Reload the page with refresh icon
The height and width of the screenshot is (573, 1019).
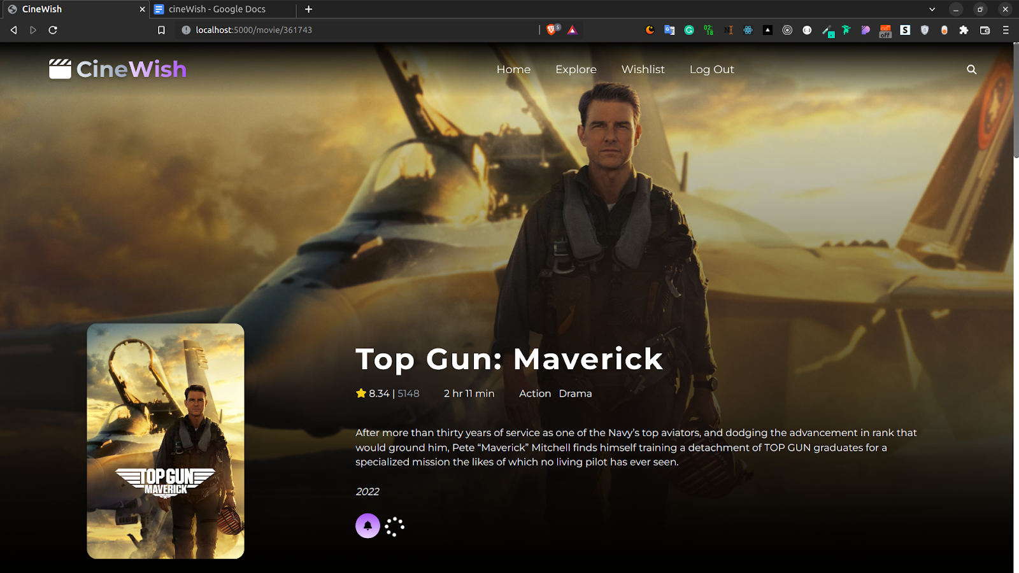53,30
